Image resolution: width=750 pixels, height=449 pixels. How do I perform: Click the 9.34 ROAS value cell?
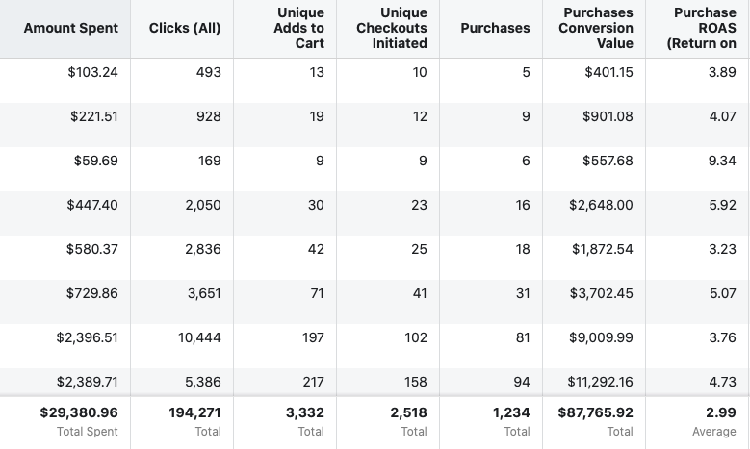click(722, 161)
